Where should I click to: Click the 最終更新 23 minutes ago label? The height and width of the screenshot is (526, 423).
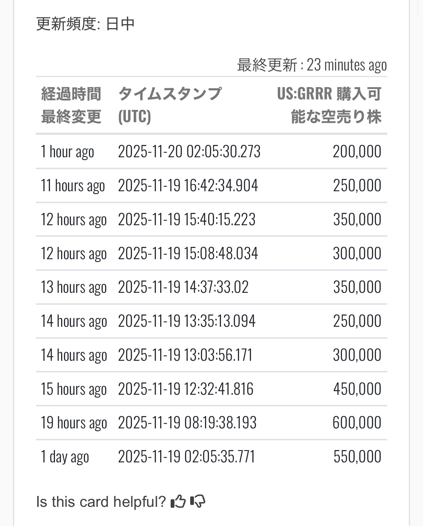pyautogui.click(x=312, y=65)
